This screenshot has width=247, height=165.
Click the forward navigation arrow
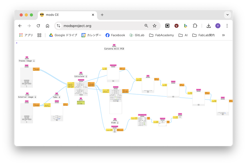coord(29,26)
